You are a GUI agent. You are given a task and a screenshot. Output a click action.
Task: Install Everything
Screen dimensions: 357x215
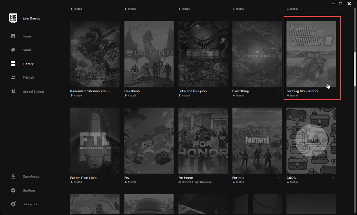click(x=238, y=95)
